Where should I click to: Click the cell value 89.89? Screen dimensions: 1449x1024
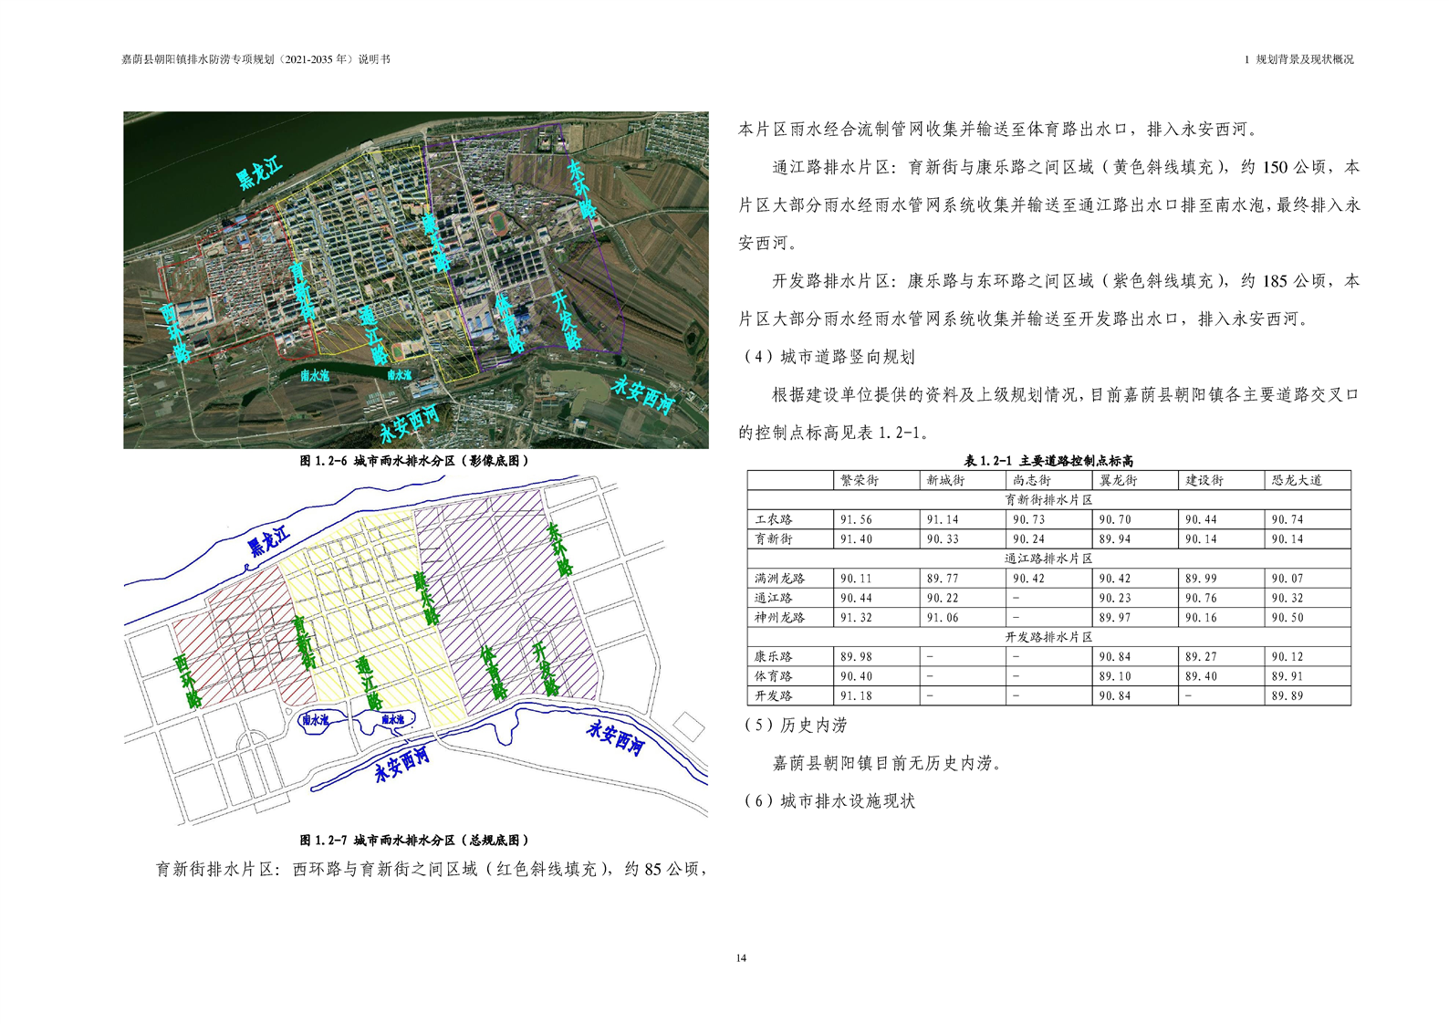pyautogui.click(x=1287, y=696)
